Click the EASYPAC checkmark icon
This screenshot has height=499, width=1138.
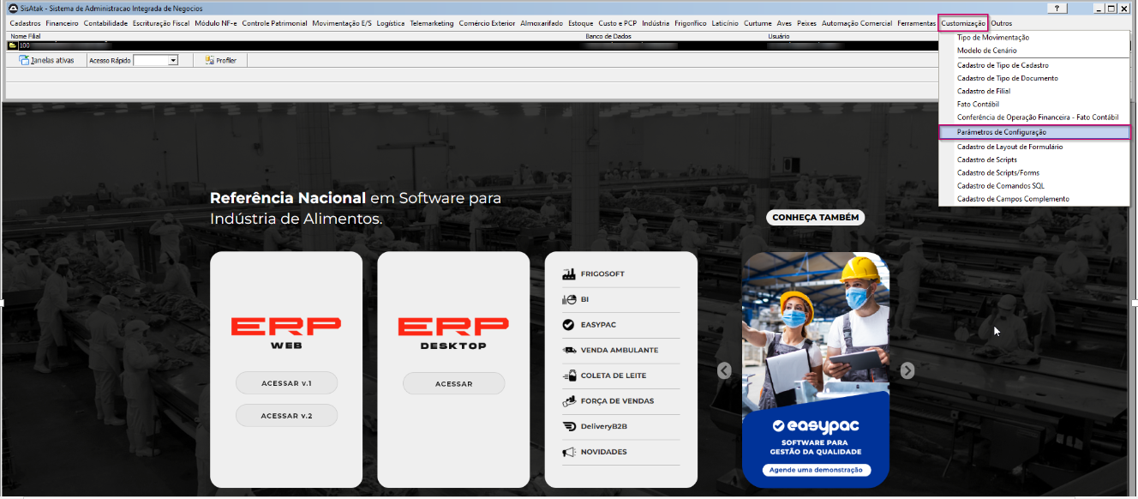(x=567, y=325)
